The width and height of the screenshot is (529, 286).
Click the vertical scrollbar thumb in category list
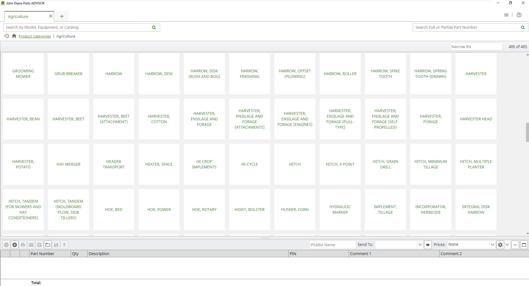tap(527, 132)
